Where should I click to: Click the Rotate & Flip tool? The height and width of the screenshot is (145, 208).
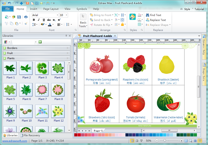click(103, 25)
